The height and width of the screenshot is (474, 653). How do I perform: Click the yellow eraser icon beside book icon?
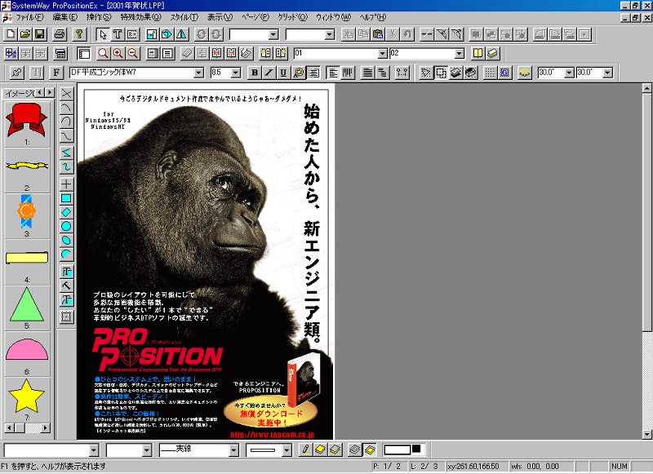click(x=492, y=53)
